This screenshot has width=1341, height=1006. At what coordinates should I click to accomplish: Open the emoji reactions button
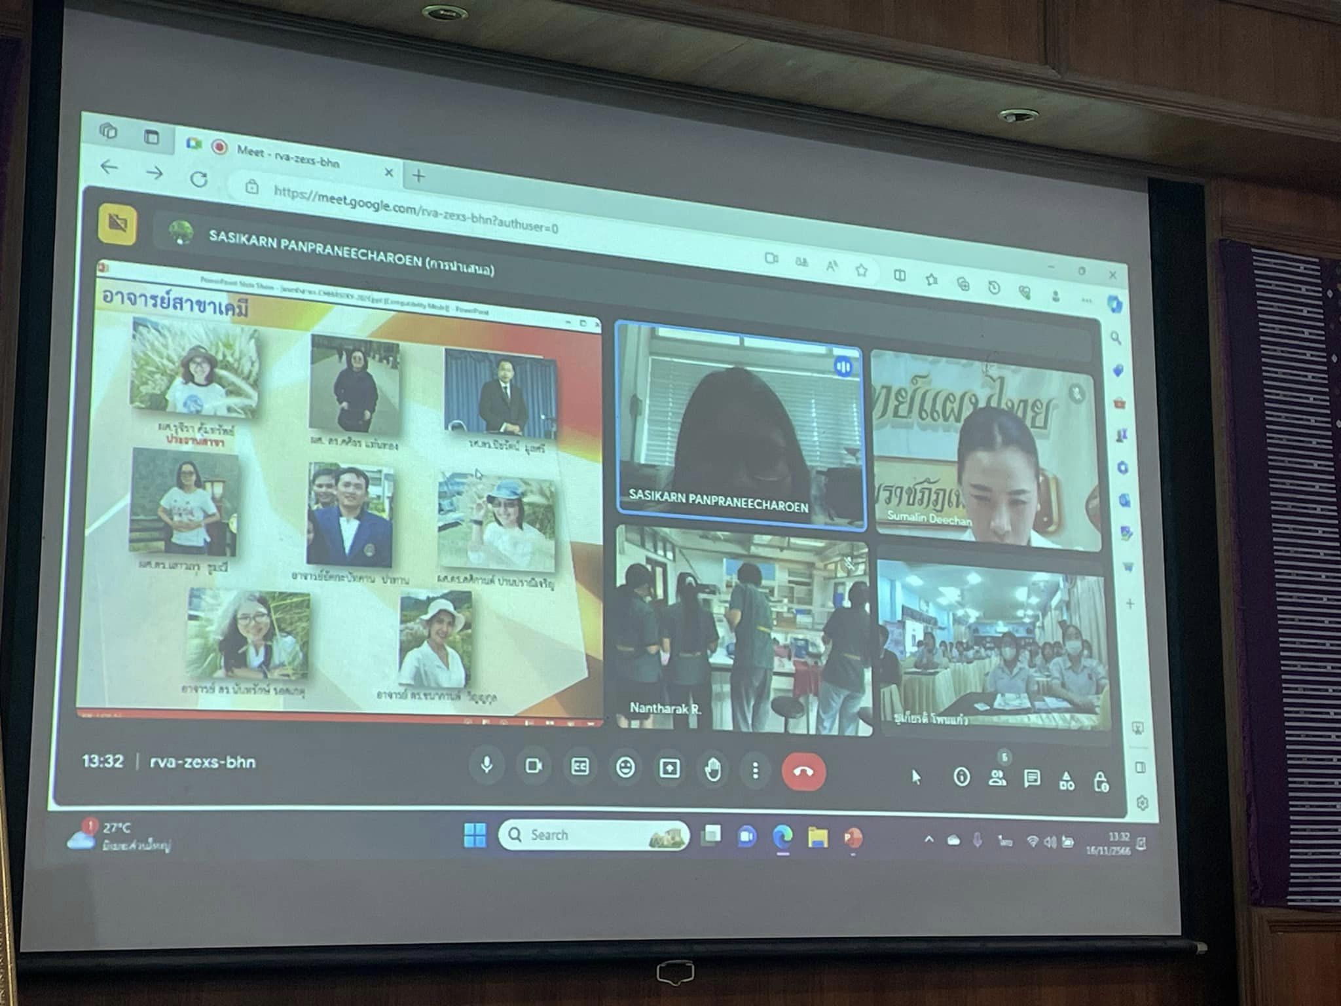pyautogui.click(x=626, y=768)
